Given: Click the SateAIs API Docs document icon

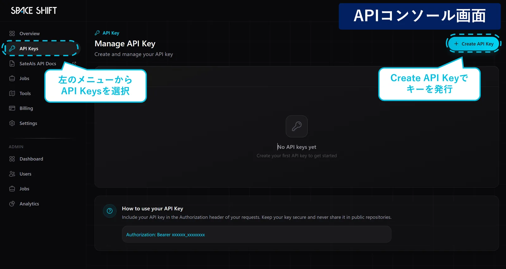Looking at the screenshot, I should (x=12, y=63).
